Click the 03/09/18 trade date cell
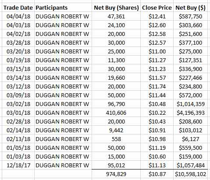Image resolution: width=210 pixels, height=180 pixels. [x=18, y=95]
